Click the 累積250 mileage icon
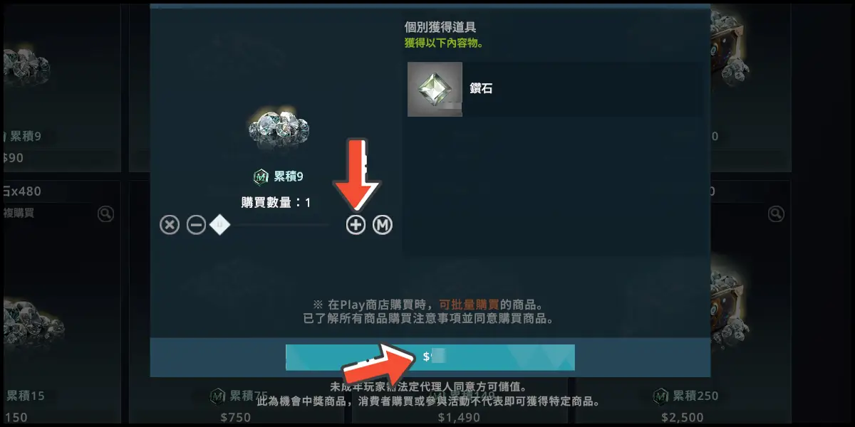 660,396
